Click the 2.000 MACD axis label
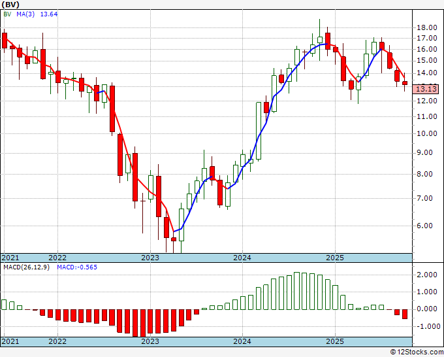The height and width of the screenshot is (357, 444). [x=427, y=275]
